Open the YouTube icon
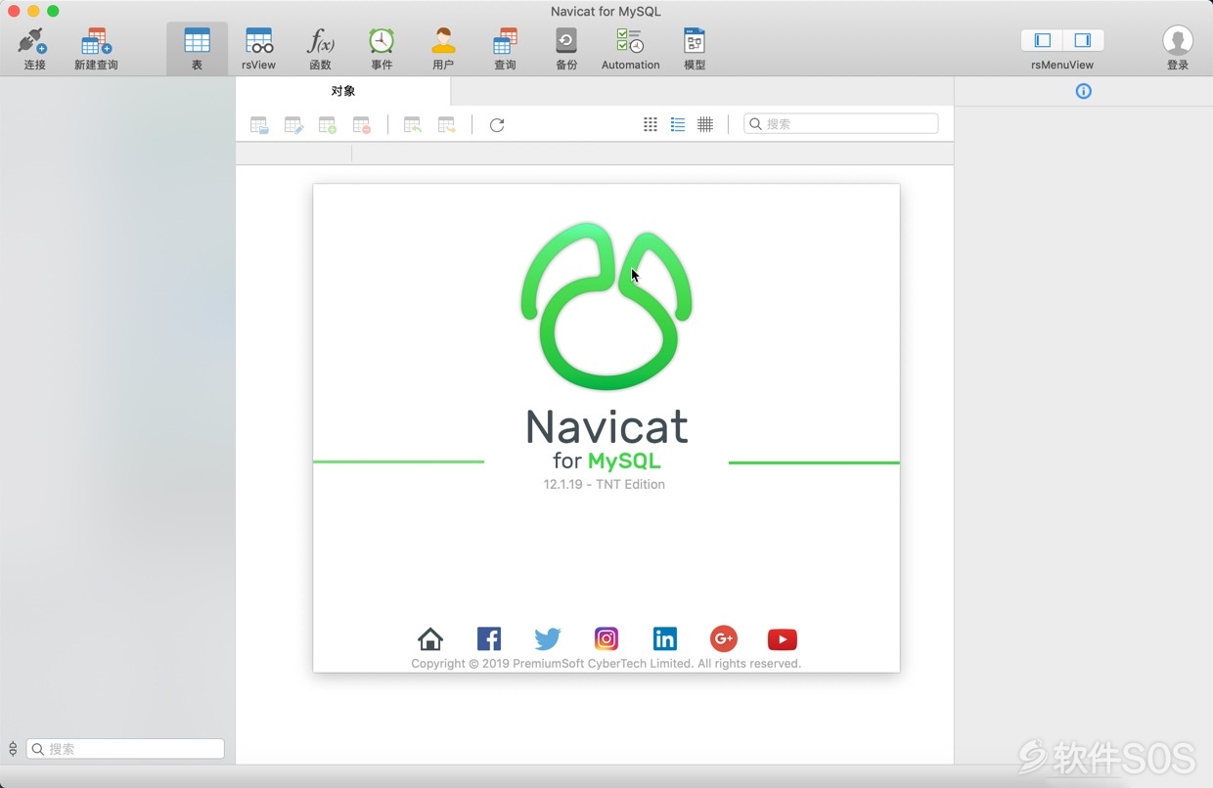 [783, 639]
